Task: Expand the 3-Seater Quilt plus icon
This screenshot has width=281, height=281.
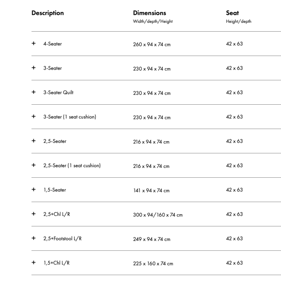Action: (33, 92)
